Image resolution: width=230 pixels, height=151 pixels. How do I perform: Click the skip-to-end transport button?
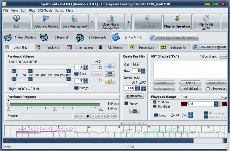(x=115, y=116)
